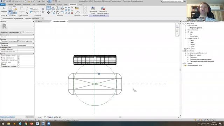Expand the Select panel dropdown
The height and width of the screenshot is (126, 224).
click(4, 15)
